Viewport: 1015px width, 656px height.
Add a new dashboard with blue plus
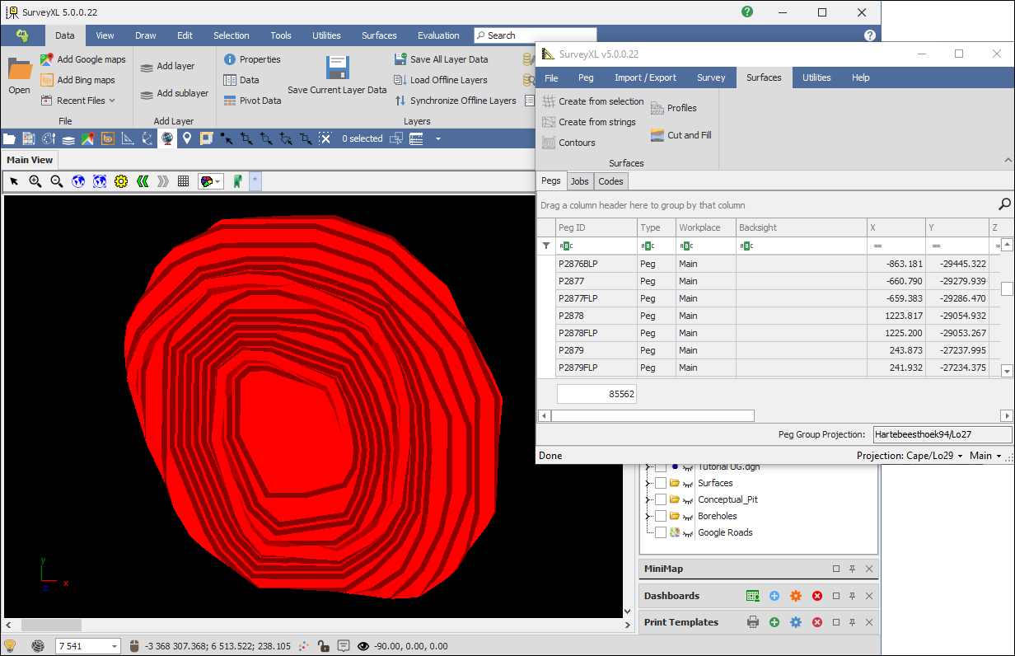tap(774, 596)
